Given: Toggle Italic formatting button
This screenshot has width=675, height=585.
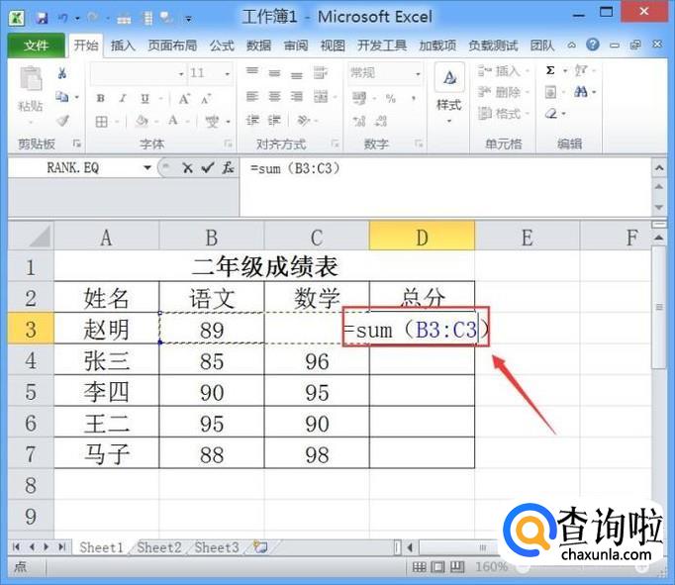Looking at the screenshot, I should 123,99.
